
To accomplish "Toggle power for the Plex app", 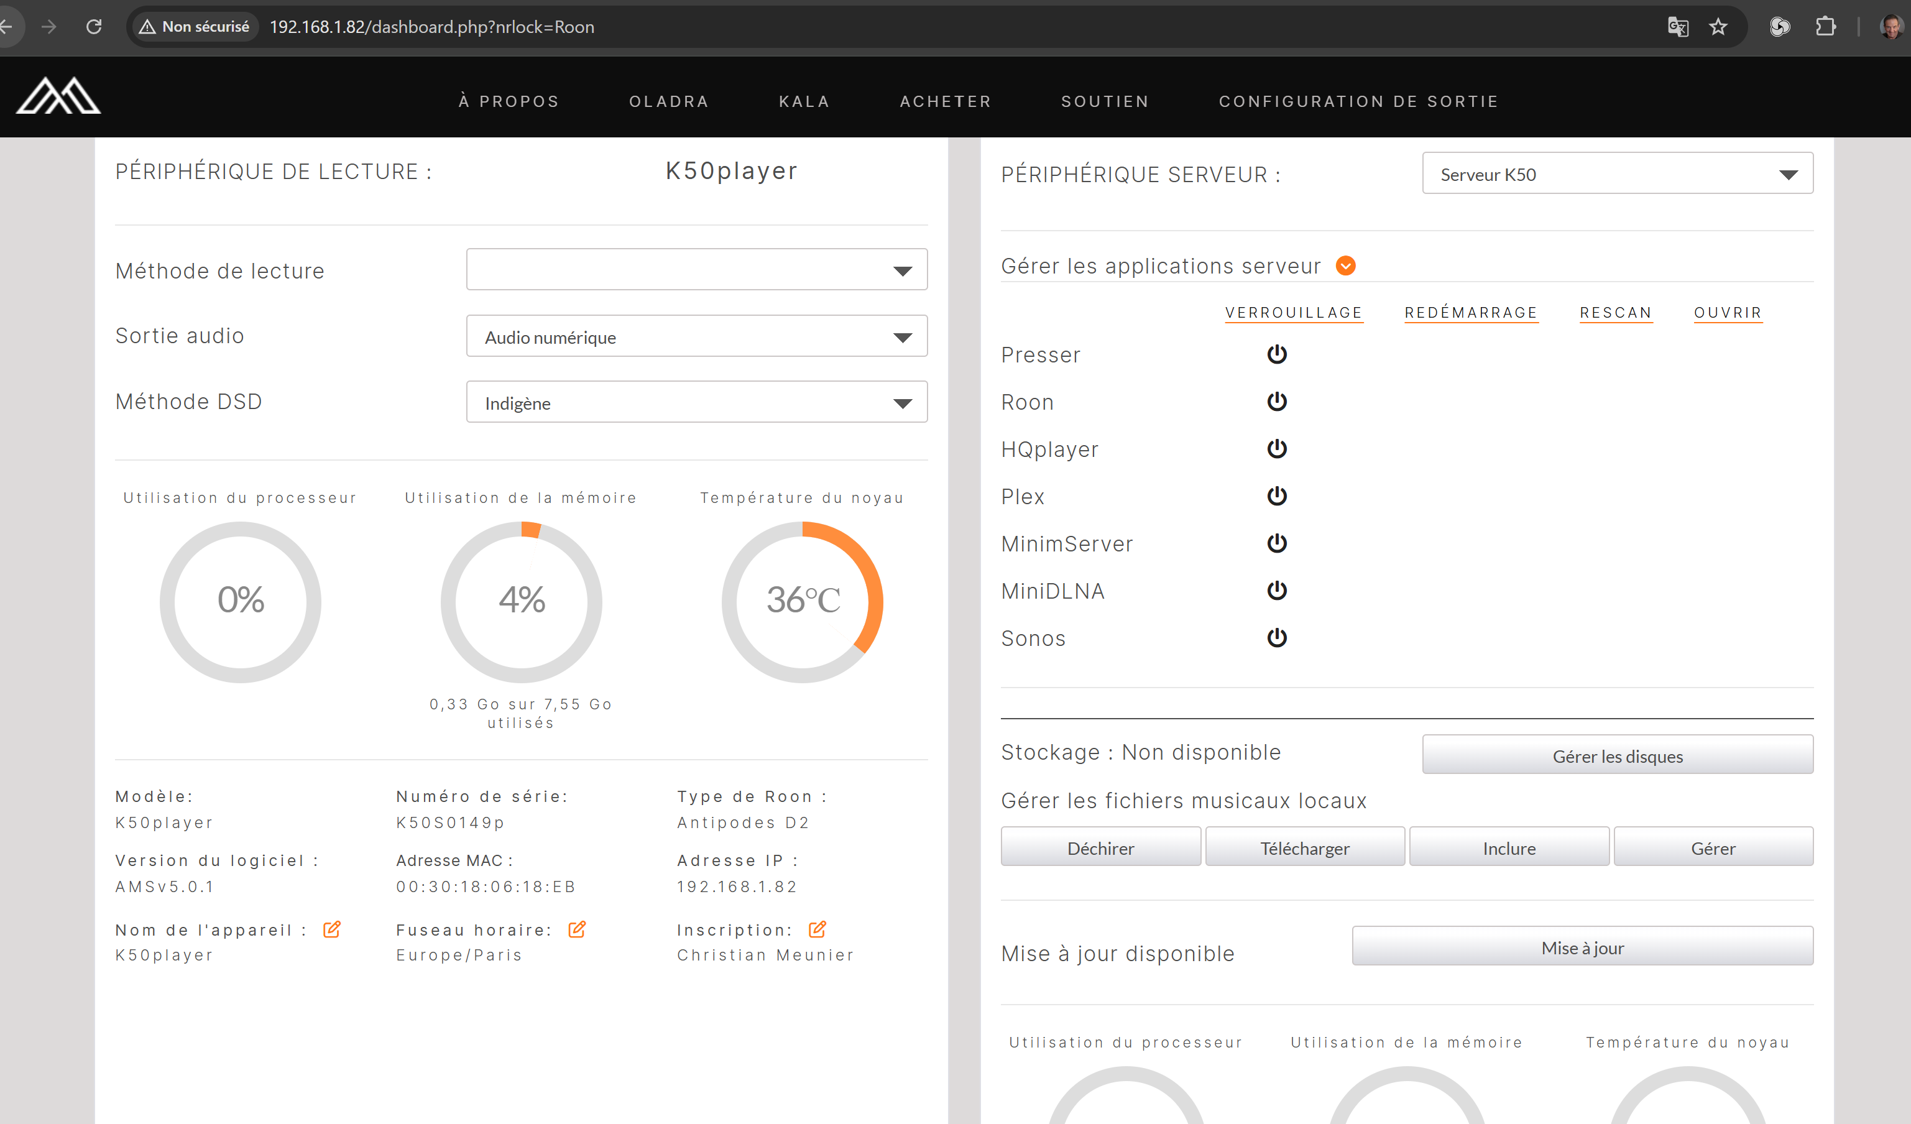I will (1277, 496).
